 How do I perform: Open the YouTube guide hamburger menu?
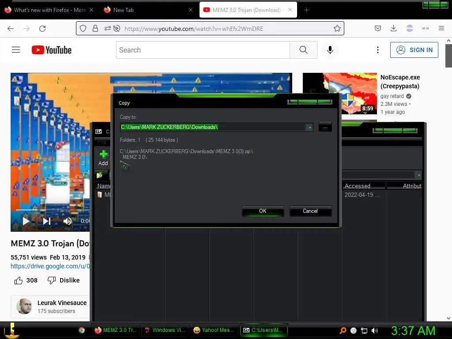(x=16, y=50)
